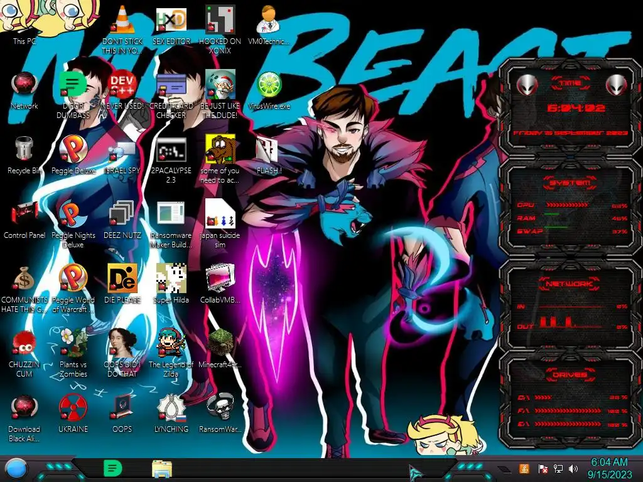Image resolution: width=643 pixels, height=482 pixels.
Task: Click the left alien head logo in widget
Action: click(x=527, y=85)
